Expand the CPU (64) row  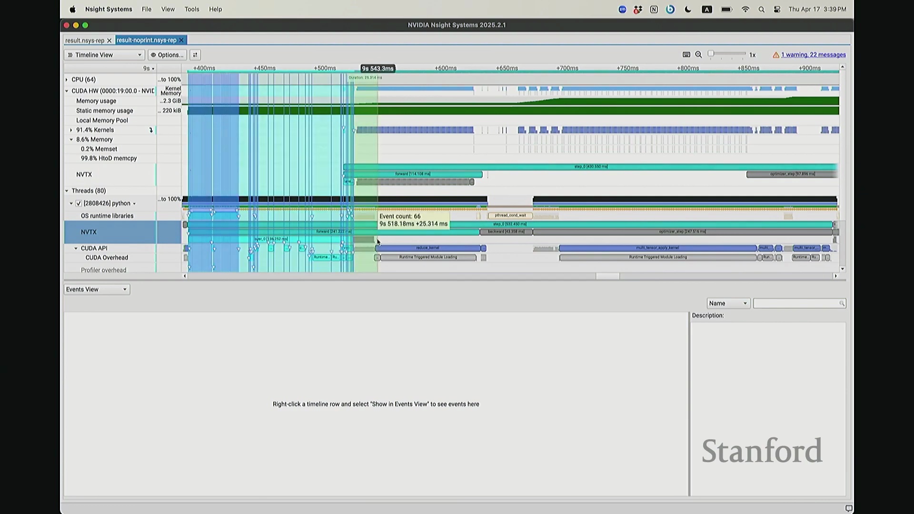(x=67, y=79)
